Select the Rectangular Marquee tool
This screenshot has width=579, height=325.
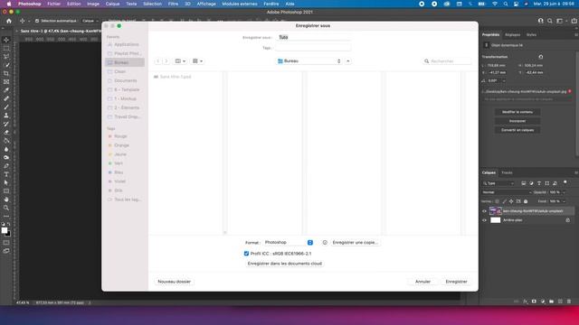(x=6, y=48)
